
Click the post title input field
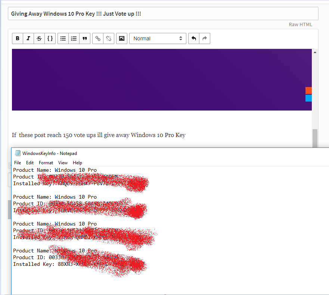tap(163, 14)
